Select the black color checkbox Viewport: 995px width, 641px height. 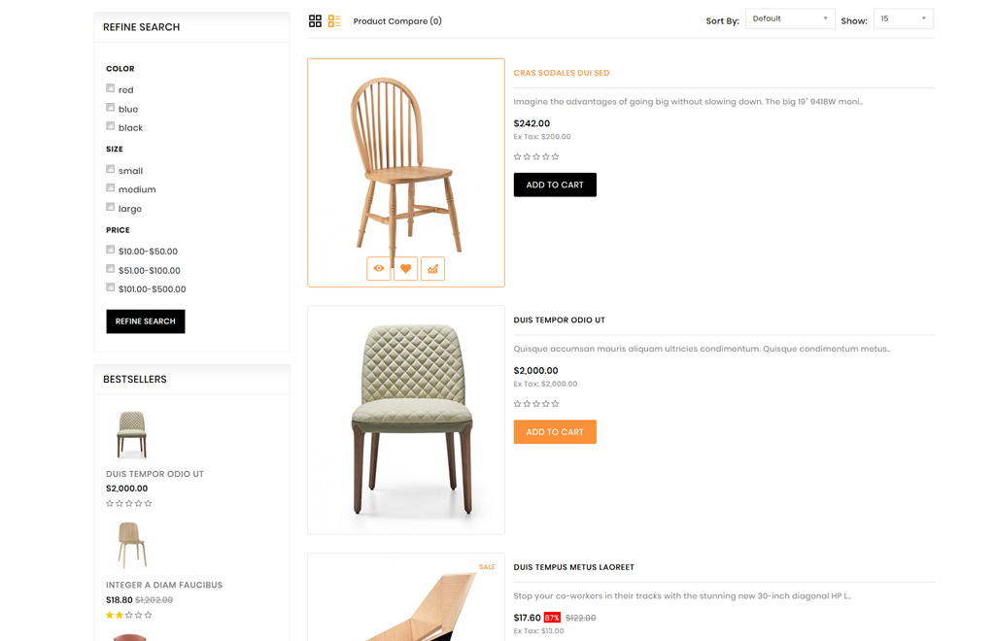pos(111,126)
